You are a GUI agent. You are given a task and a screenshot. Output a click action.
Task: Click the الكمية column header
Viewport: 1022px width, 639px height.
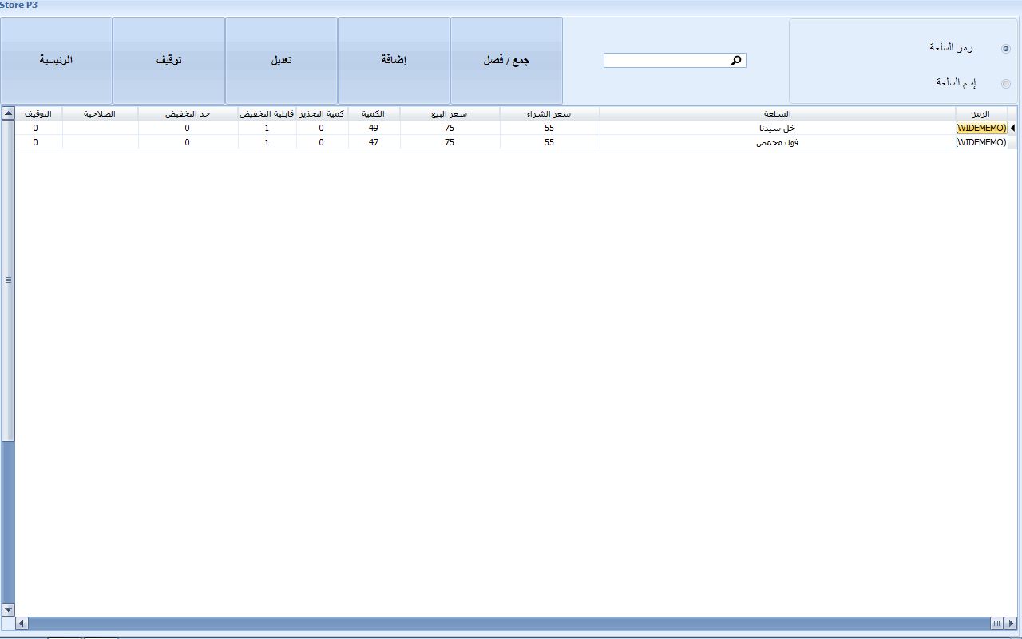tap(374, 114)
